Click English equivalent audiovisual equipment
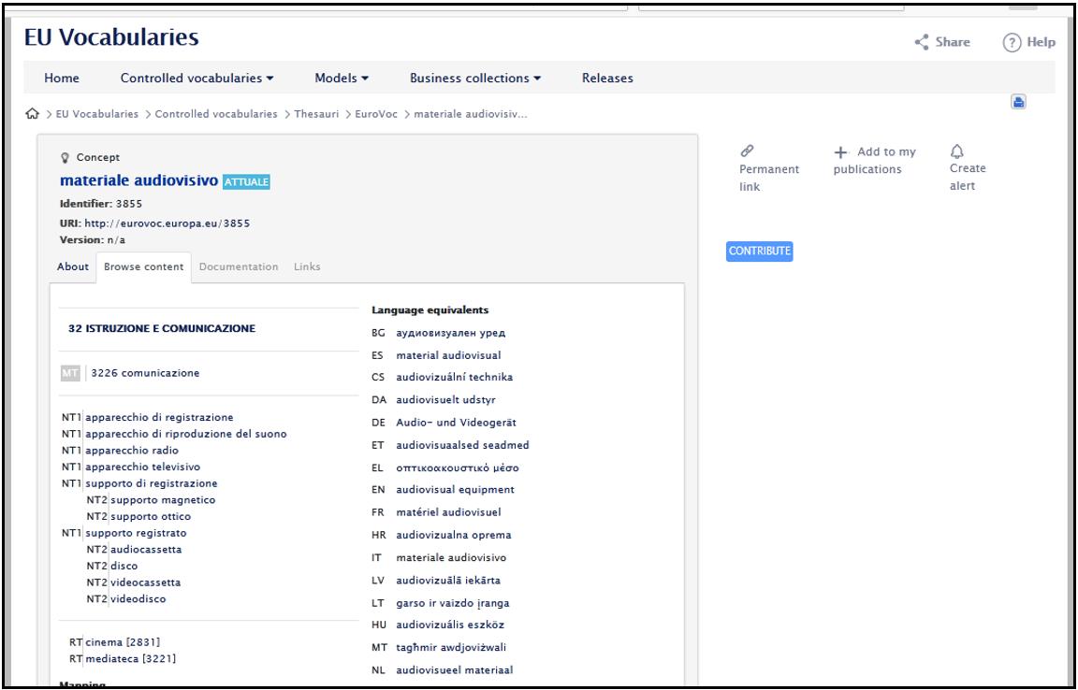This screenshot has height=690, width=1078. tap(455, 489)
